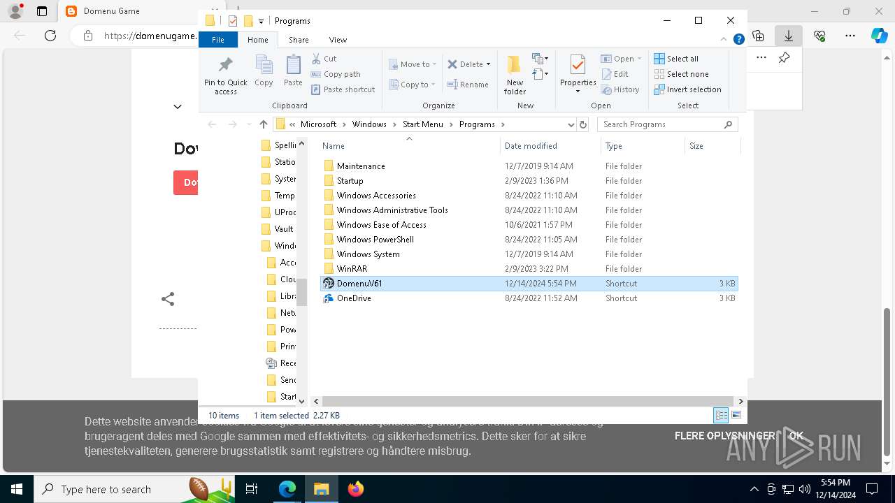
Task: Switch to the View ribbon tab
Action: pyautogui.click(x=338, y=40)
